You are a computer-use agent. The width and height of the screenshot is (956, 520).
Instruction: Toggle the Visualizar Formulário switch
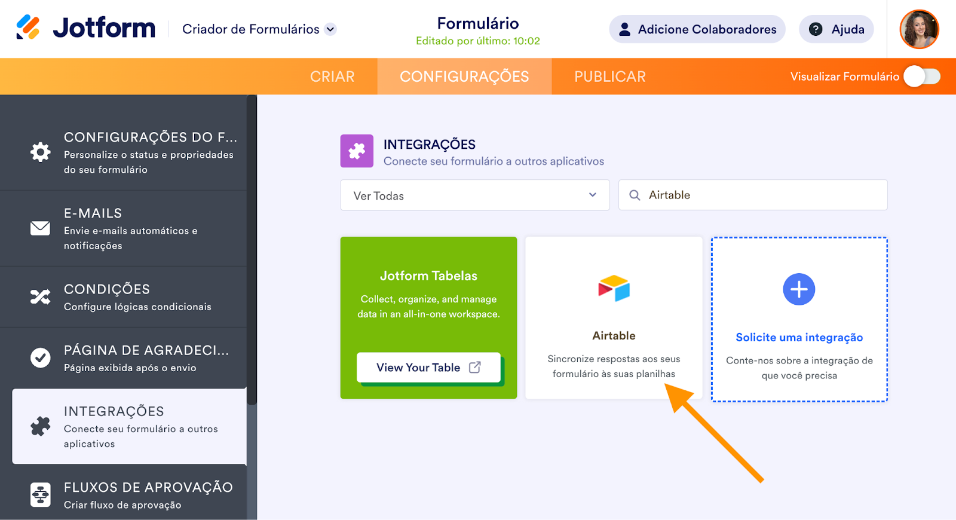922,77
